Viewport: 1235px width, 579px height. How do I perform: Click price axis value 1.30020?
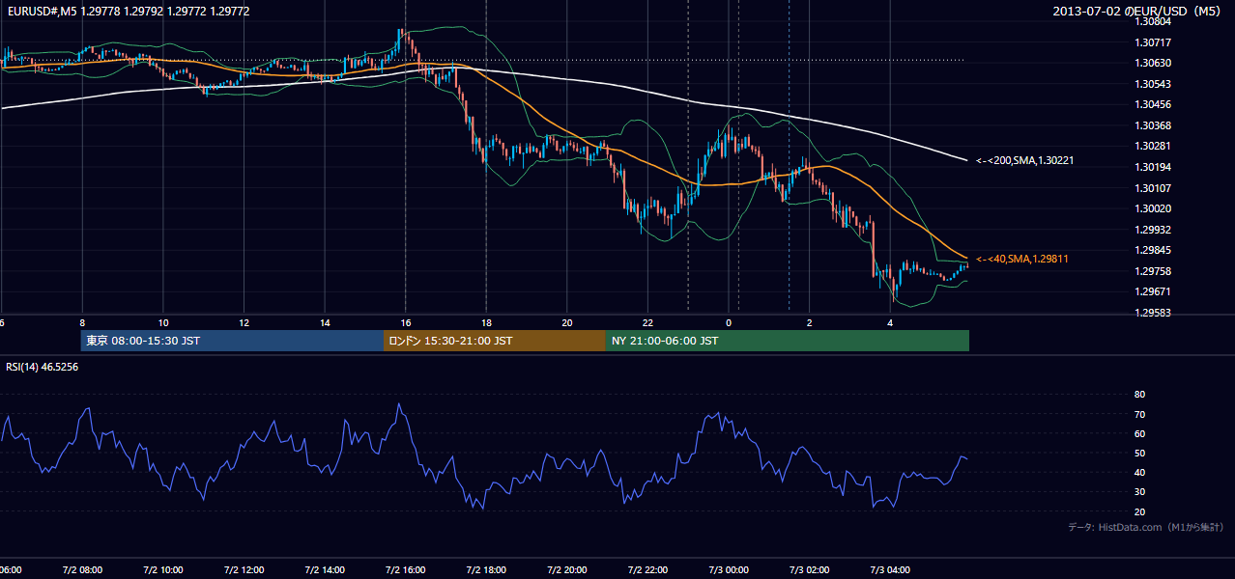pos(1153,208)
